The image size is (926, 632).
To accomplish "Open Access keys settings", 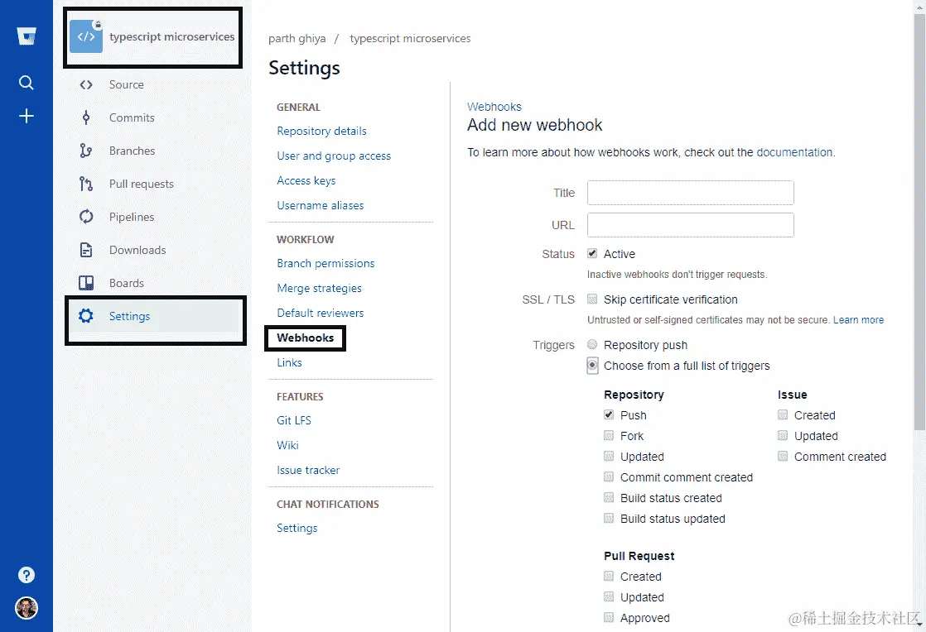I will pyautogui.click(x=306, y=180).
